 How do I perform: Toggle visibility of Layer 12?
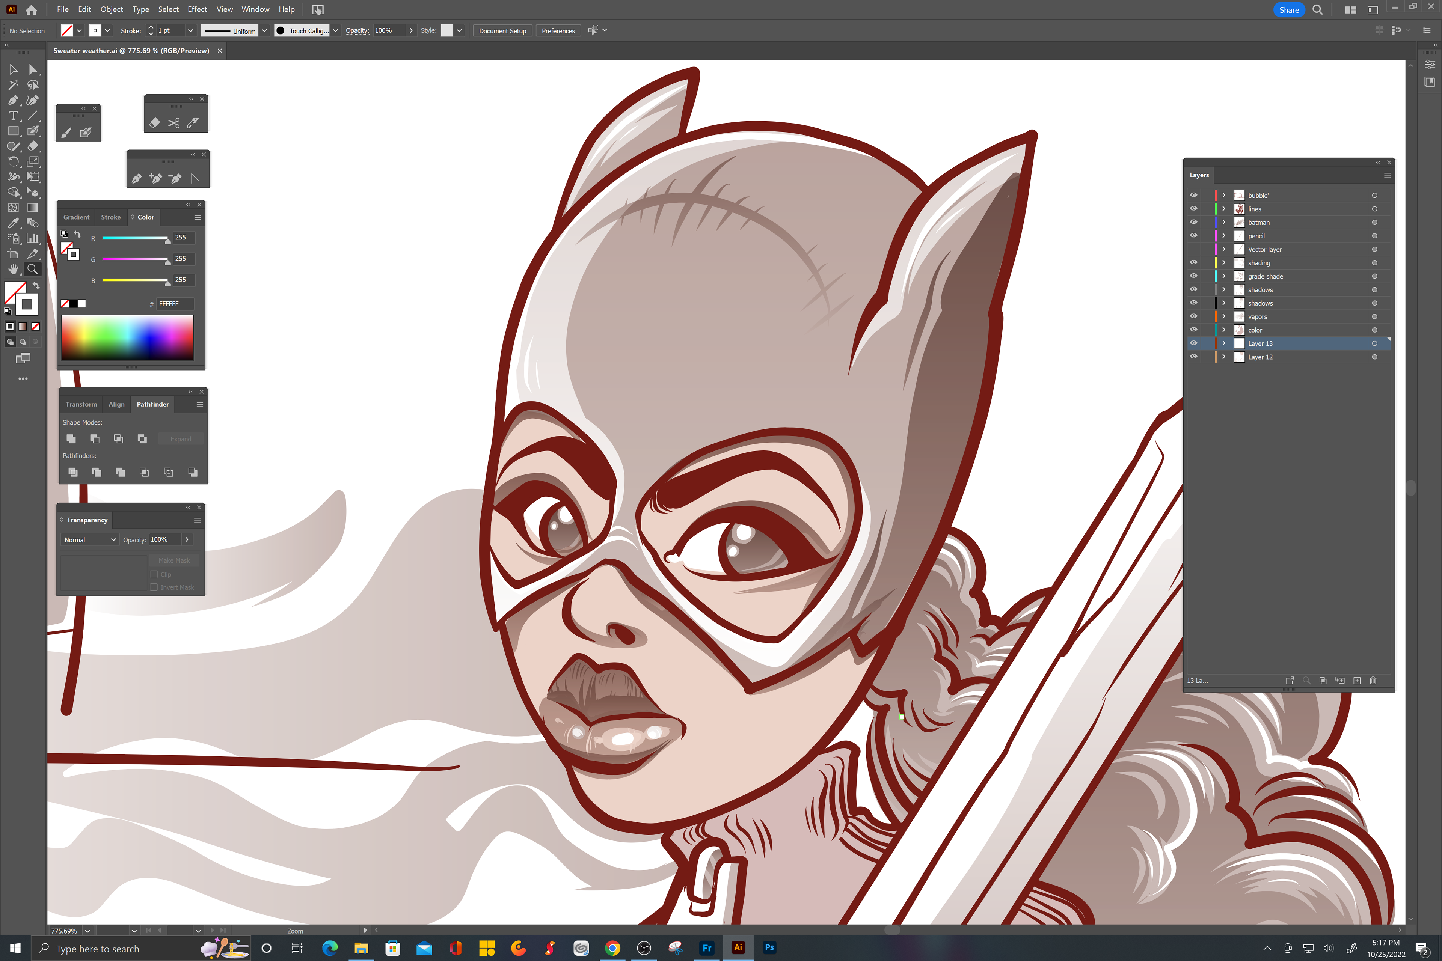click(1194, 357)
